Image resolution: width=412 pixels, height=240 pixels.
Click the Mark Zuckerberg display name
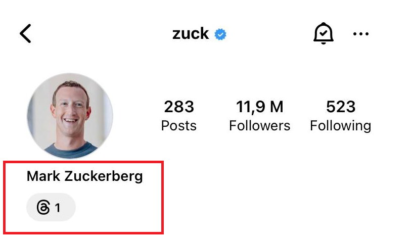(84, 176)
